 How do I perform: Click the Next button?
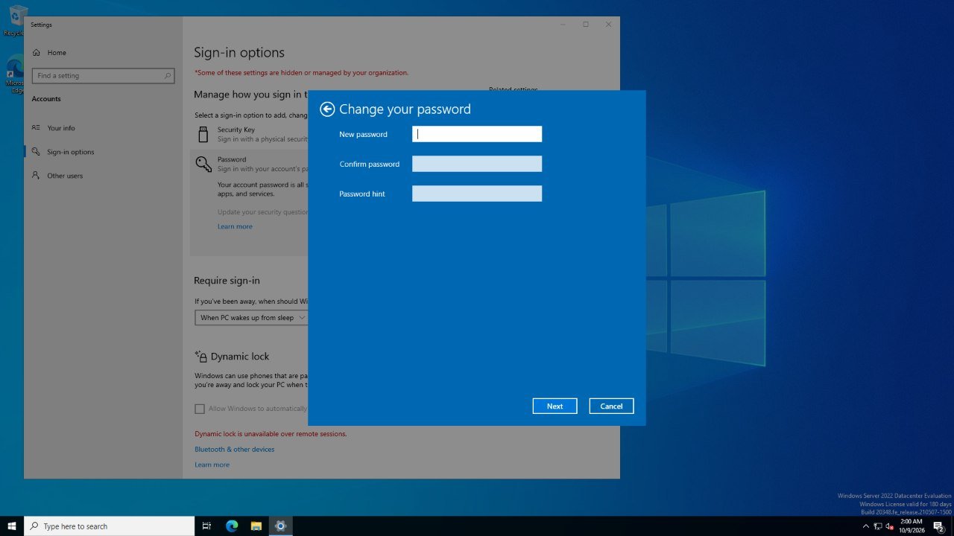[x=555, y=406]
